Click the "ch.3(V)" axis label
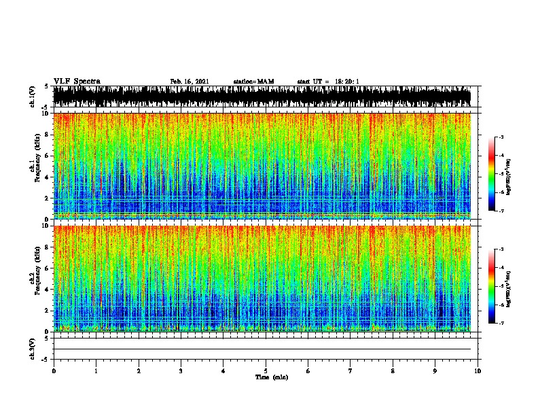538x416 pixels. pos(33,349)
